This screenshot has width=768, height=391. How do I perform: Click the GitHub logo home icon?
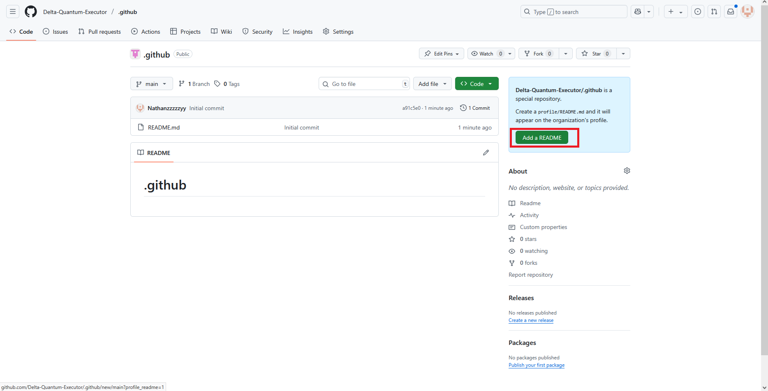tap(31, 12)
